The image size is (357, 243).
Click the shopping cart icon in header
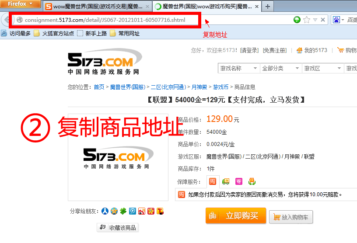click(x=341, y=50)
